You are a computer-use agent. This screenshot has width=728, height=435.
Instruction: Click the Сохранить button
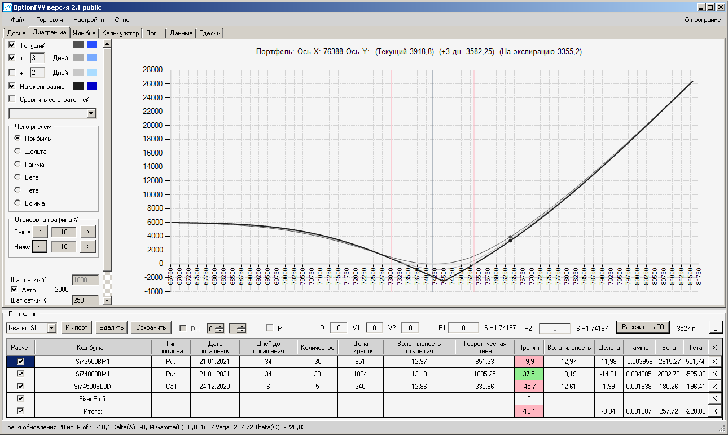click(x=151, y=327)
